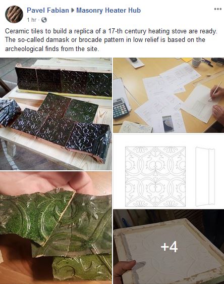Open photo of drawings and calculator on desk
The width and height of the screenshot is (224, 284).
pyautogui.click(x=169, y=95)
